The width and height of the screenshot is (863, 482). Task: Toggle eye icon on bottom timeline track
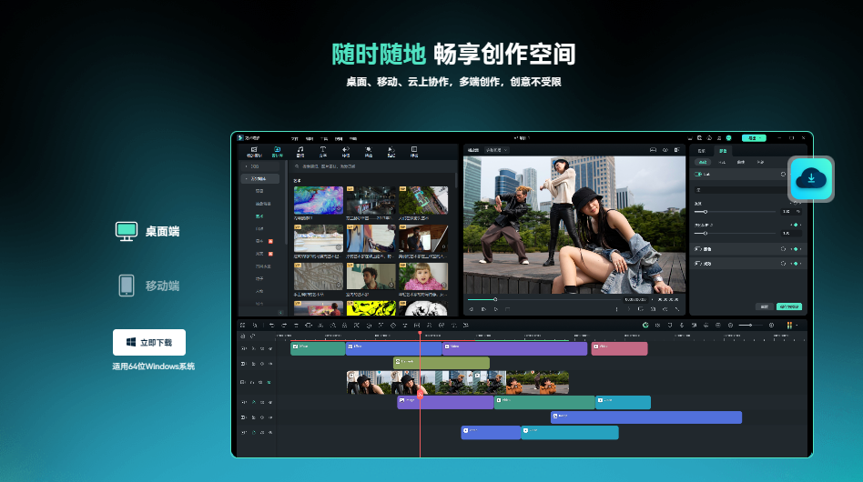click(269, 433)
